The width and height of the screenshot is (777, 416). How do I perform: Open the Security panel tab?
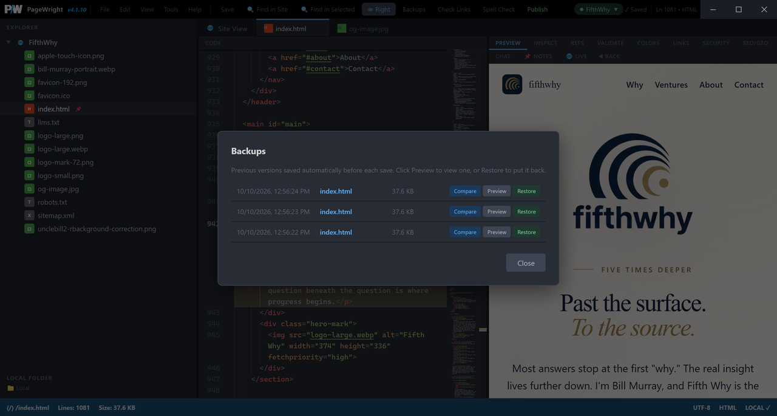[x=716, y=43]
